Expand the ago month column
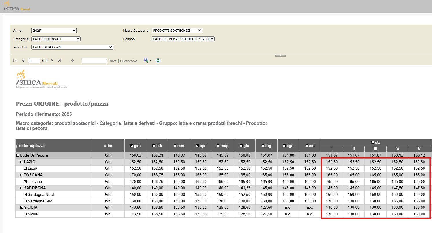Screen dimensions: 432x233 [284, 146]
